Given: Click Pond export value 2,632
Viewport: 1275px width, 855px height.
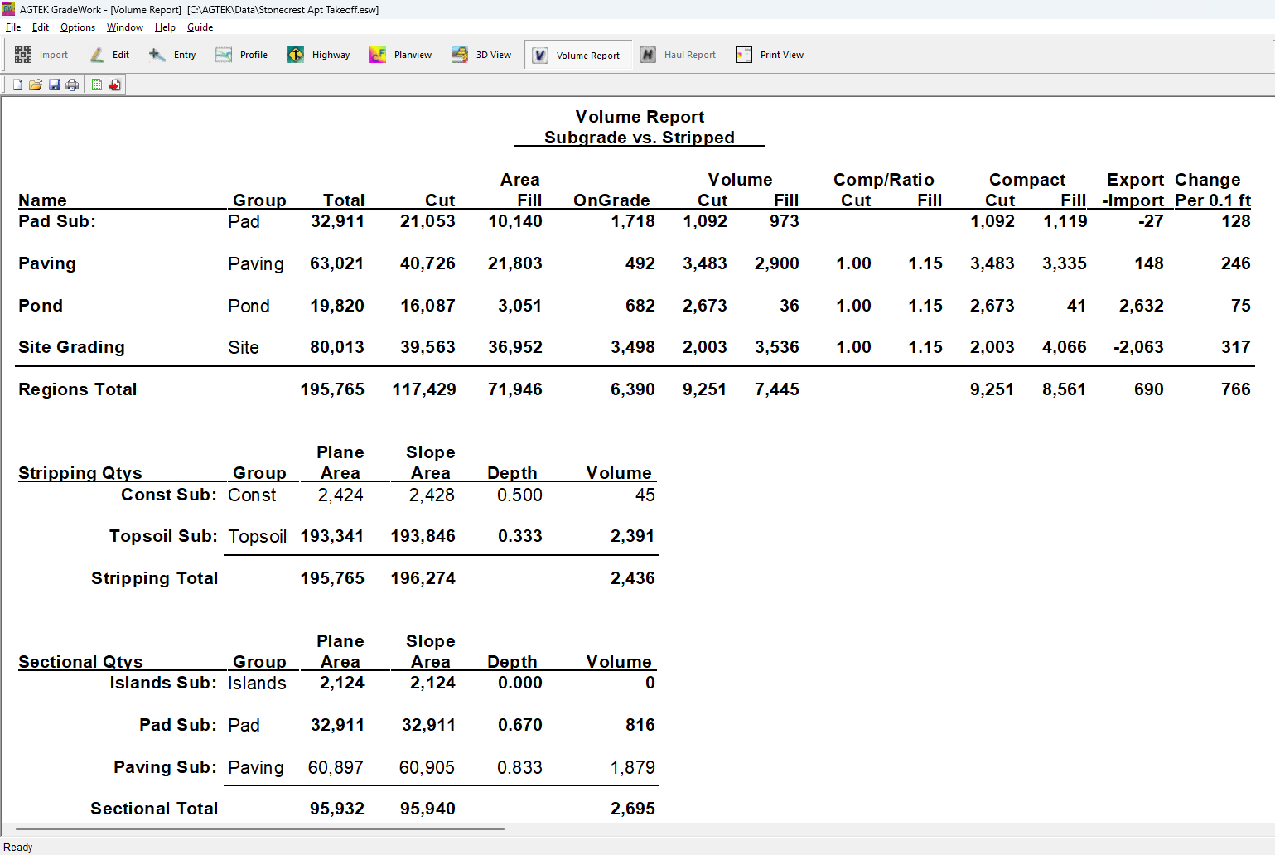Looking at the screenshot, I should [1141, 306].
